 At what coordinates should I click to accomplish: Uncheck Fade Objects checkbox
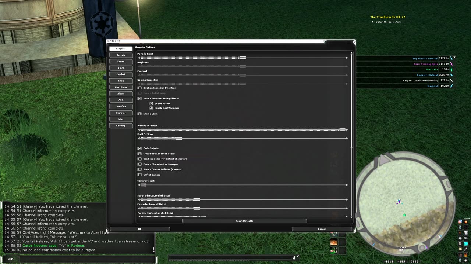pos(139,148)
